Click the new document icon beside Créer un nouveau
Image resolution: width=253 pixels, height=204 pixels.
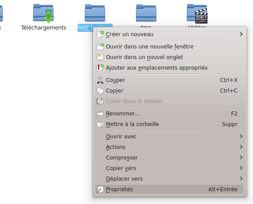point(100,34)
